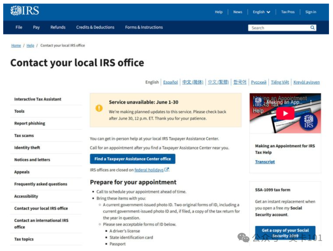Switch page language to 中文 (繁體)
Viewport: 333px width, 251px height.
click(219, 82)
